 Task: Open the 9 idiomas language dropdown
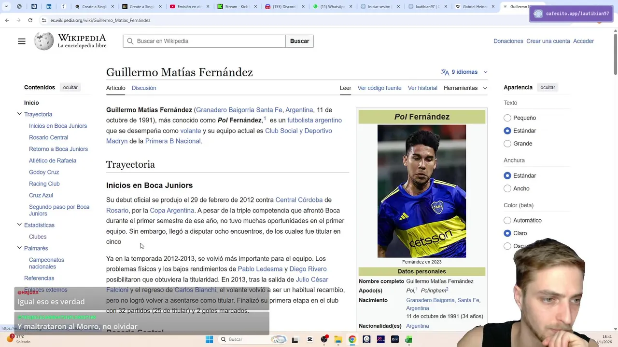click(x=464, y=72)
